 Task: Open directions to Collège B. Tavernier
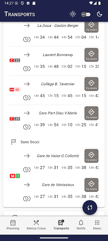click(x=91, y=84)
